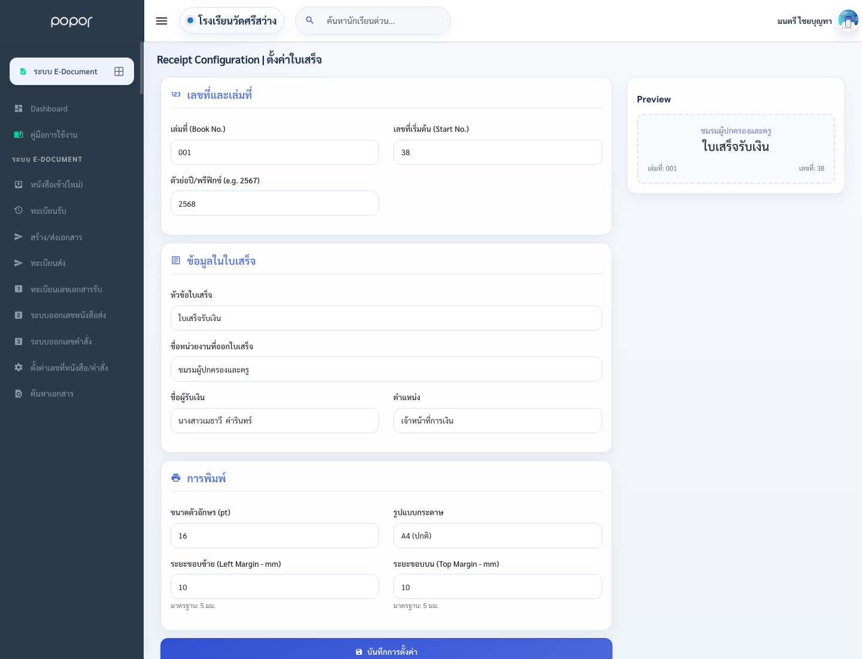Click the ขนาดตัวอักษร (pt) field
862x659 pixels.
tap(275, 536)
